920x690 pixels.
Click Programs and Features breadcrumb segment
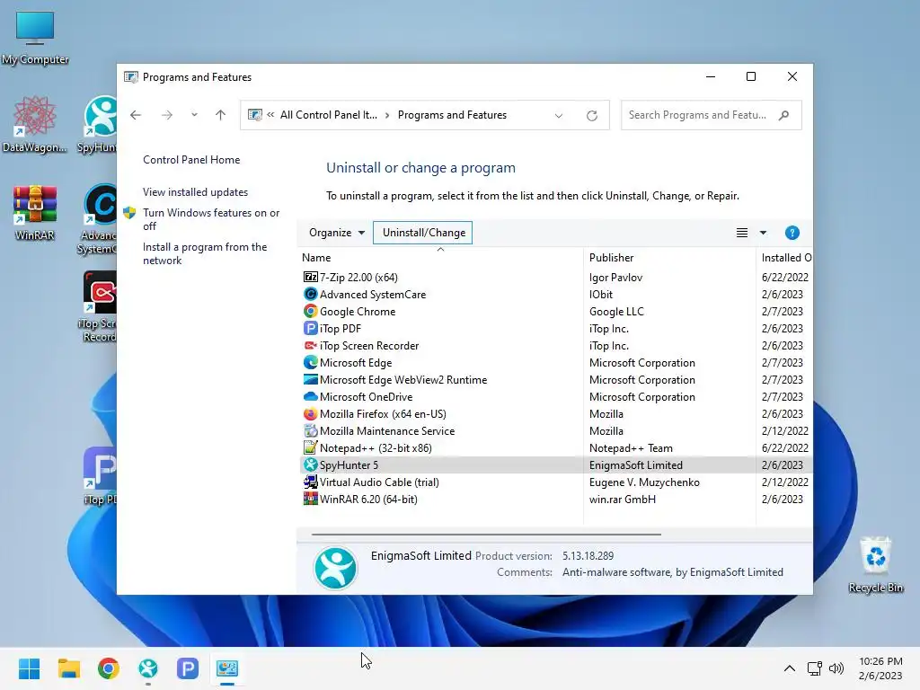[x=452, y=115]
